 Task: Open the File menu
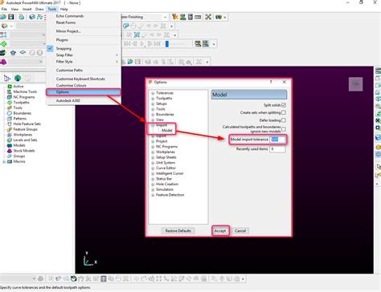(x=4, y=9)
